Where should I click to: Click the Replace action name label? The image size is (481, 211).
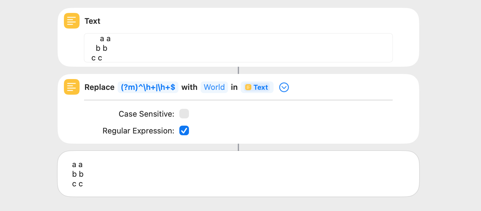point(99,87)
